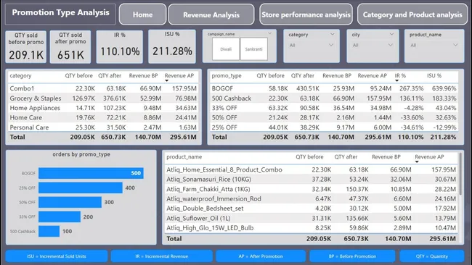Click the BP = Before Promotion label

[352, 256]
